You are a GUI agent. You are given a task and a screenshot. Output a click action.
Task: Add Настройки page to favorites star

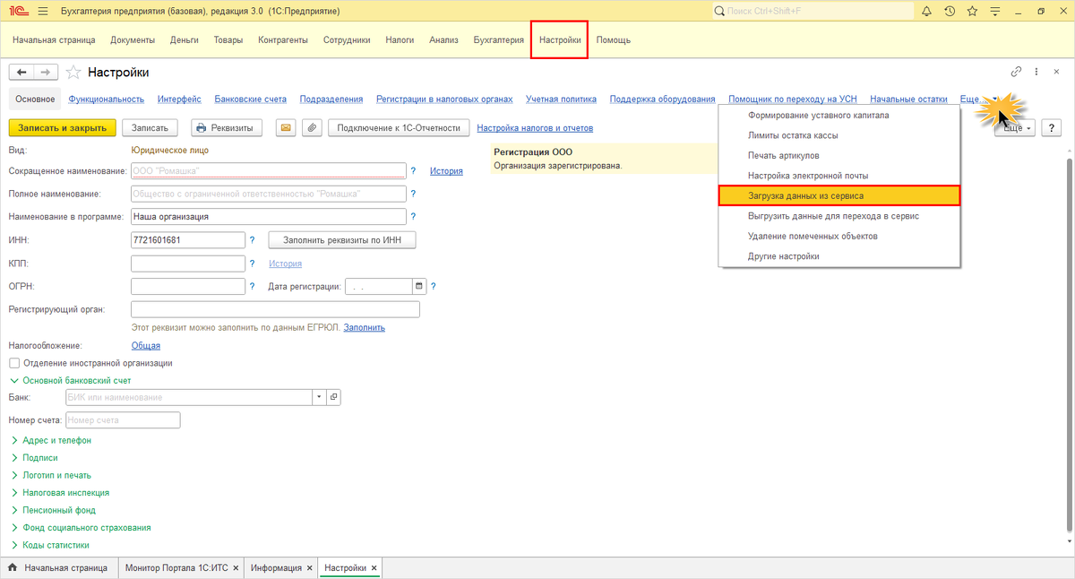(74, 73)
